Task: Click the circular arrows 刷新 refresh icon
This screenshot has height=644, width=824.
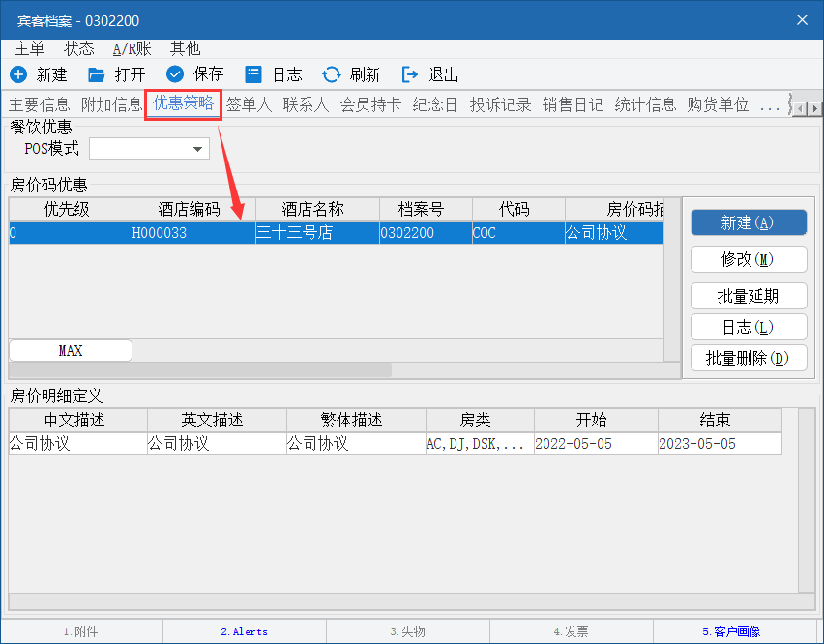Action: 332,74
